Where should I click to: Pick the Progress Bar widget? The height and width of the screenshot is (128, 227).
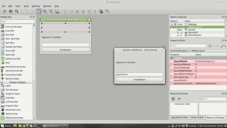(12, 106)
